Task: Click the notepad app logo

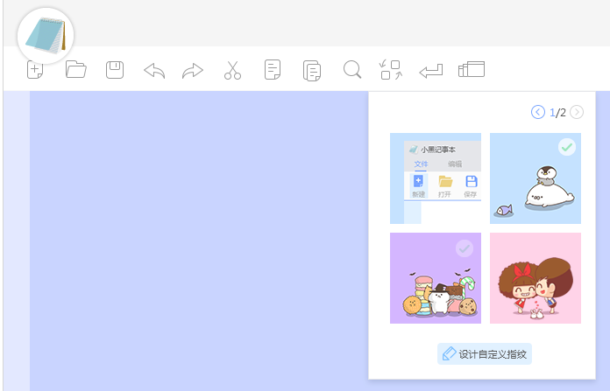Action: point(46,36)
